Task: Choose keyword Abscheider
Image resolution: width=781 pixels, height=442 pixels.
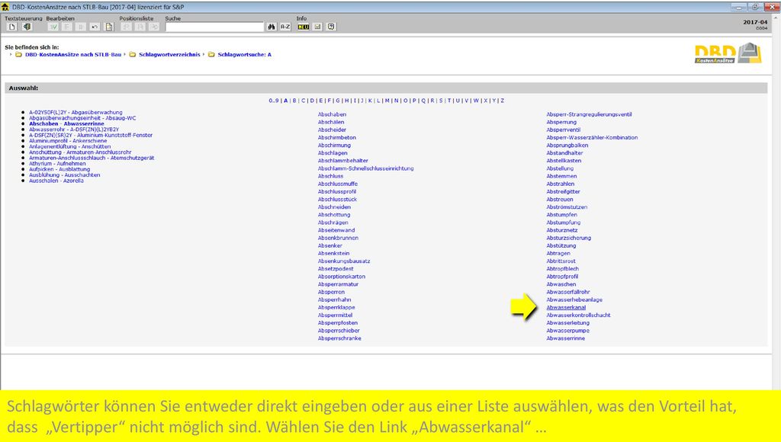Action: pyautogui.click(x=333, y=130)
